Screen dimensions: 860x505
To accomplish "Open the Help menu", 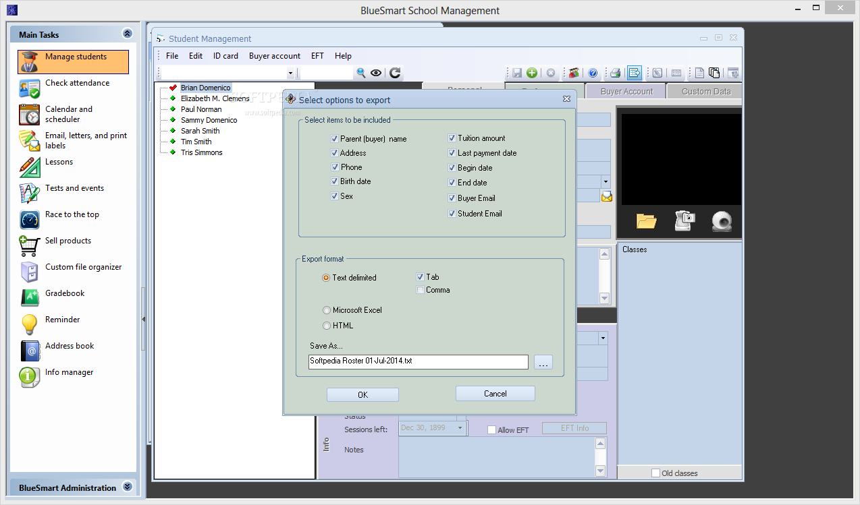I will [x=343, y=56].
